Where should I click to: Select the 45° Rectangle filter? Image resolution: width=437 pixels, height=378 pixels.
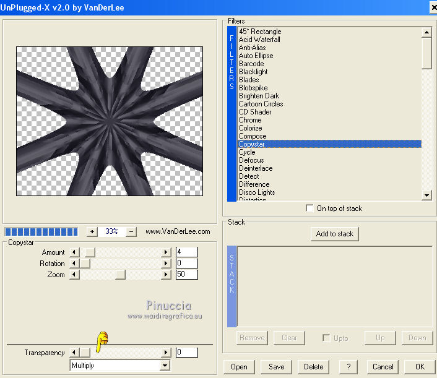tap(329, 32)
